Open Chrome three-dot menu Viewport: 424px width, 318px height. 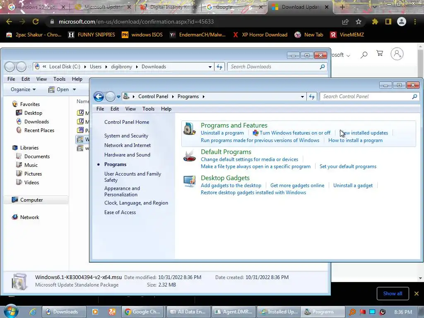415,22
